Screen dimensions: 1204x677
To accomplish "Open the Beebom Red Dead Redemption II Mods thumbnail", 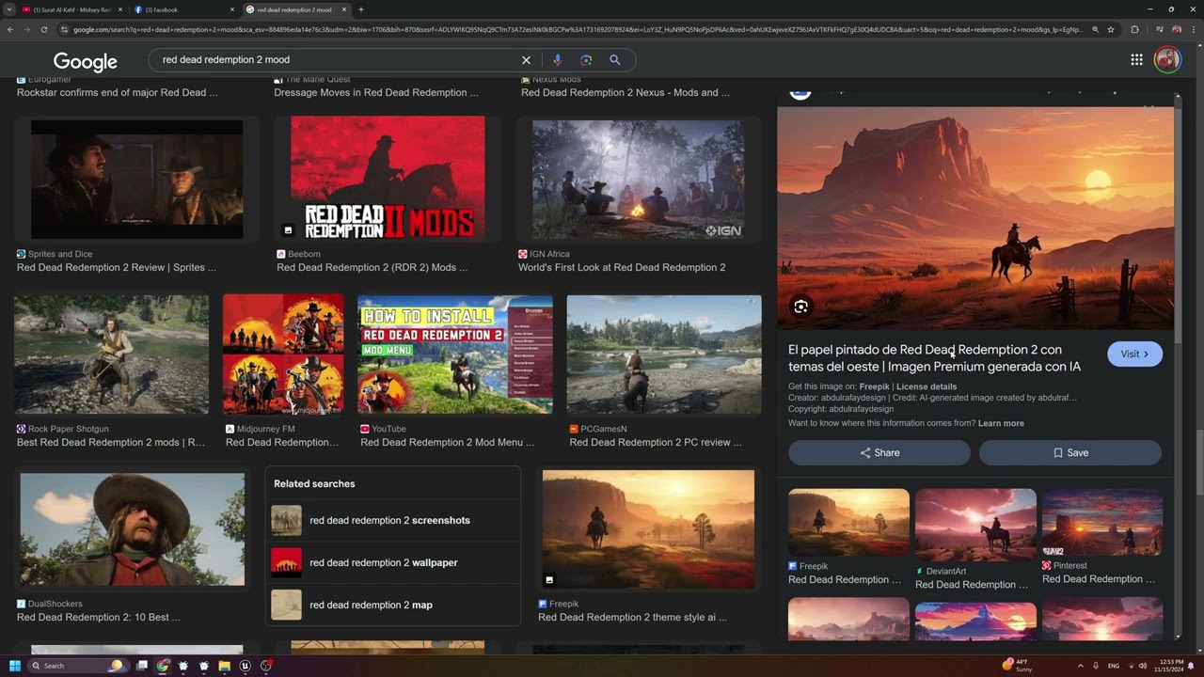I will [388, 179].
